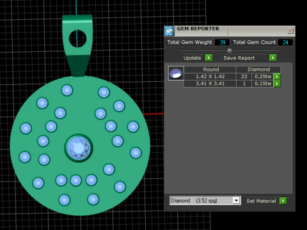Click the 3.41 X 3.41 size cell
Image resolution: width=307 pixels, height=230 pixels.
coord(210,84)
